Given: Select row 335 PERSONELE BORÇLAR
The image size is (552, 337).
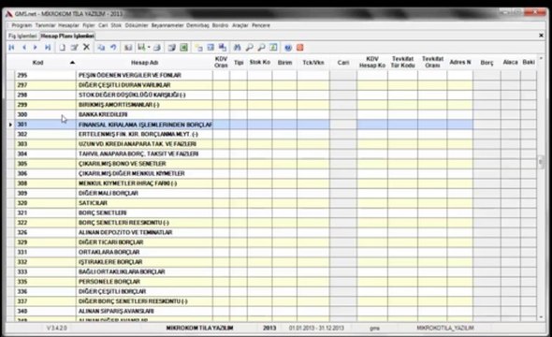Looking at the screenshot, I should 275,282.
